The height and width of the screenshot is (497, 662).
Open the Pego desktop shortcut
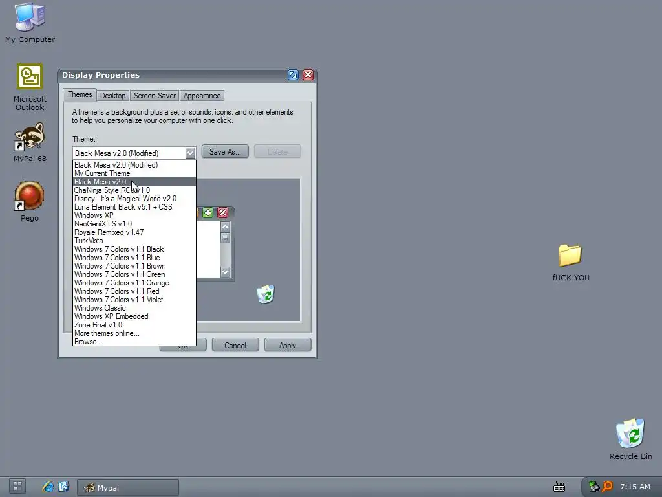[30, 201]
